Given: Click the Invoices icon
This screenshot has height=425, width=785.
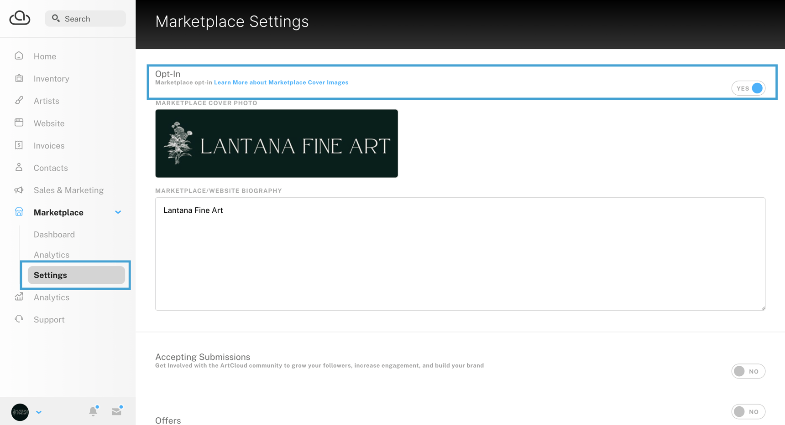Looking at the screenshot, I should click(19, 145).
